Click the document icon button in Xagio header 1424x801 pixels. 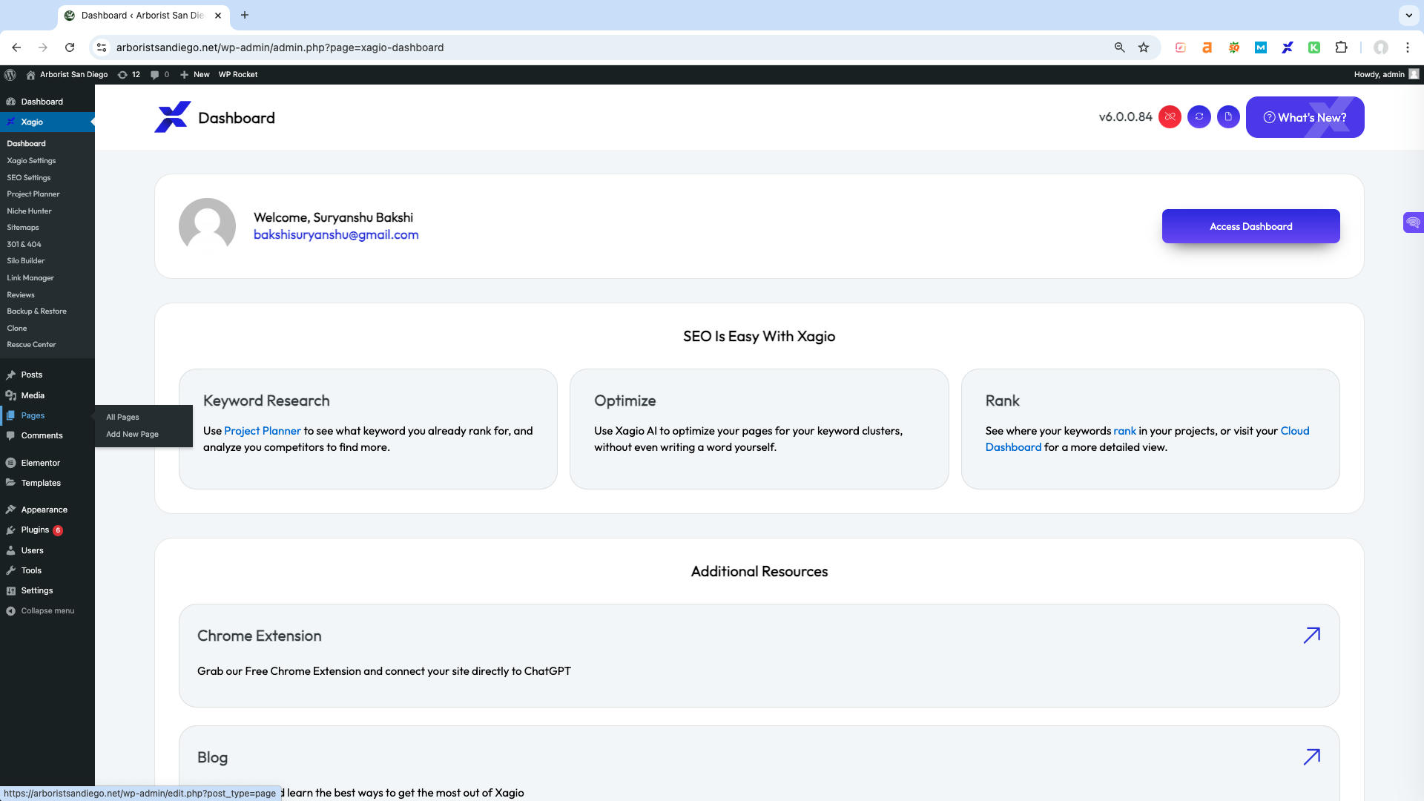pos(1228,117)
